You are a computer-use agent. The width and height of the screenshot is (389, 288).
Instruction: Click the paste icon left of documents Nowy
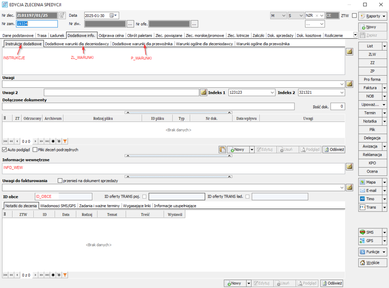(223, 150)
